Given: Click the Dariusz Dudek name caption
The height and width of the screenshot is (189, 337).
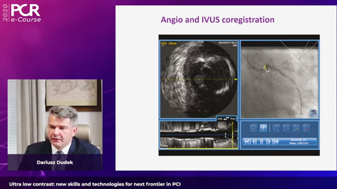Looking at the screenshot, I should pos(55,162).
